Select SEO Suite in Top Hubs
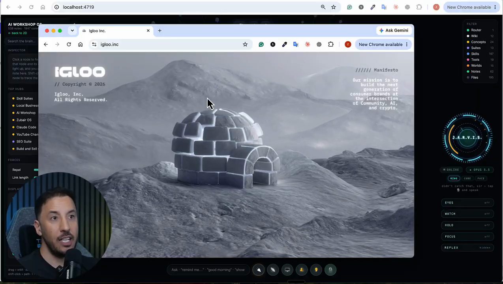The image size is (503, 284). pyautogui.click(x=24, y=142)
